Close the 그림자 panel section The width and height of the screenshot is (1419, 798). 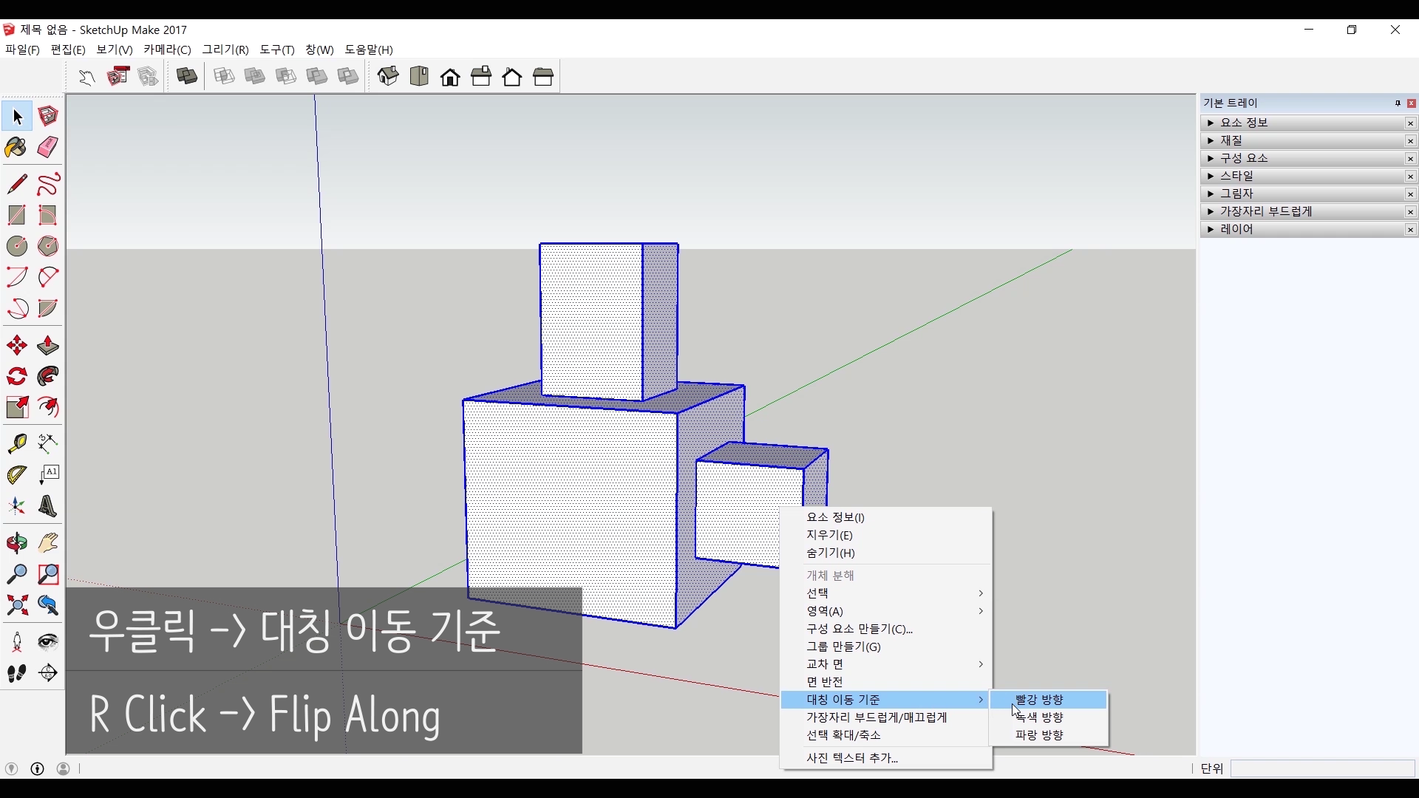point(1410,194)
